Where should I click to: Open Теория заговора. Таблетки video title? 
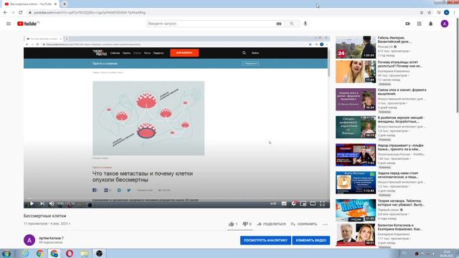point(401,203)
